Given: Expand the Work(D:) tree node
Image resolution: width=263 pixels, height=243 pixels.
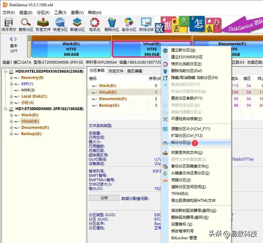Looking at the screenshot, I should (11, 115).
